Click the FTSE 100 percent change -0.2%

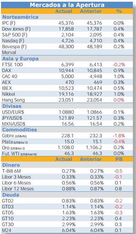[x=119, y=64]
